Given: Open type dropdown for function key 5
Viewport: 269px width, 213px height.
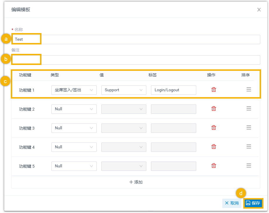Looking at the screenshot, I should [74, 166].
